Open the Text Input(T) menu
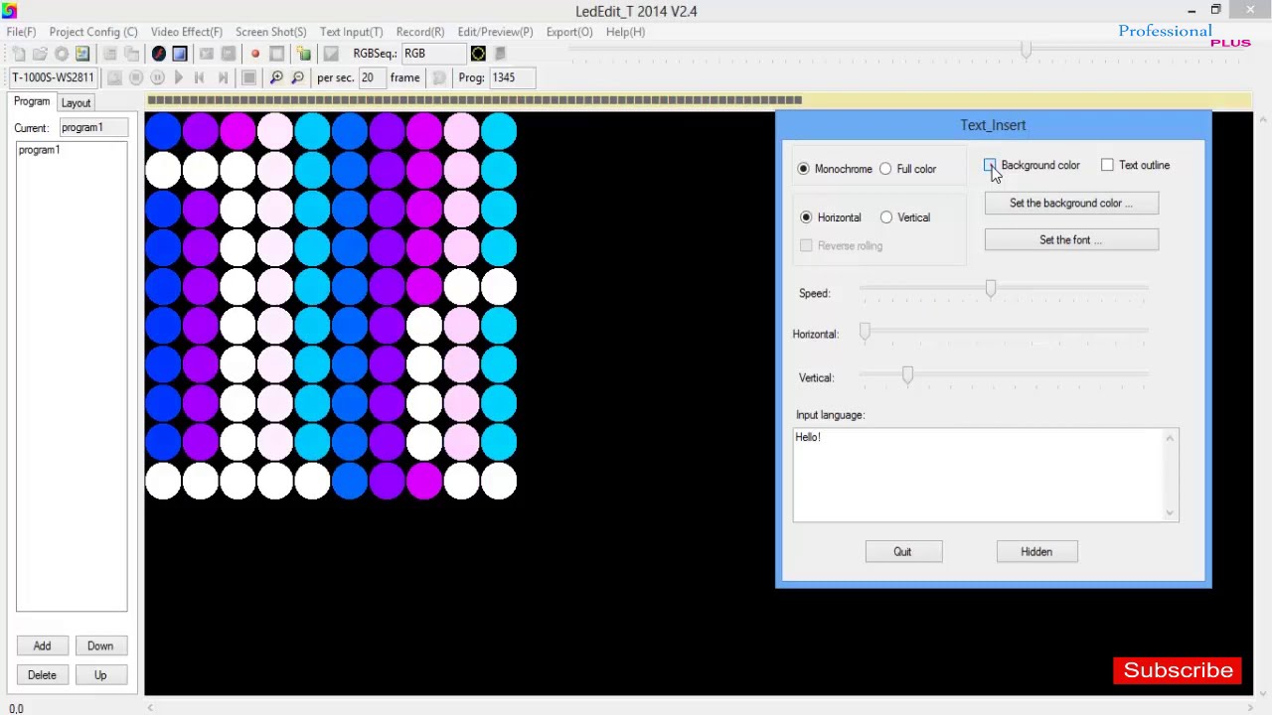The image size is (1272, 715). 351,32
